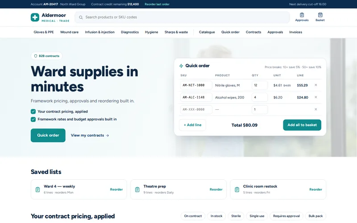357x223 pixels.
Task: Click the Ward 4 weekly clipboard icon
Action: [x=37, y=189]
